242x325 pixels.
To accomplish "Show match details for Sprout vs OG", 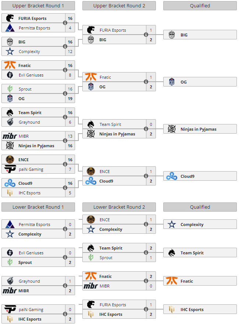I will tap(65, 94).
